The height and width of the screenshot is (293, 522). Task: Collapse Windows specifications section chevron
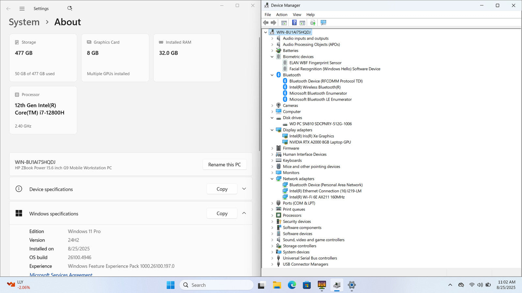pyautogui.click(x=244, y=213)
